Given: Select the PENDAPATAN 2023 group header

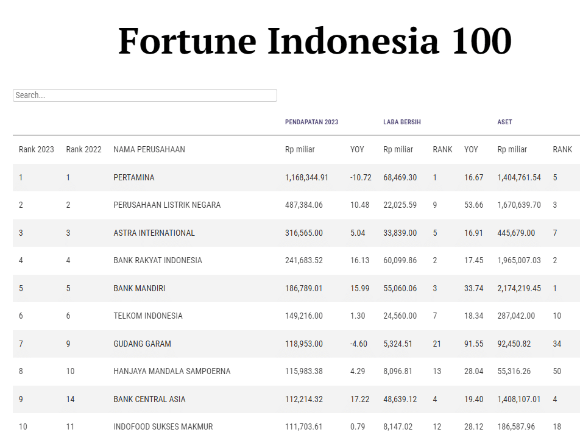Looking at the screenshot, I should tap(311, 122).
